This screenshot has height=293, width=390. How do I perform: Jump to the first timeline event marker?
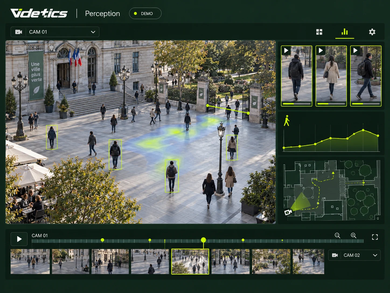pos(102,240)
